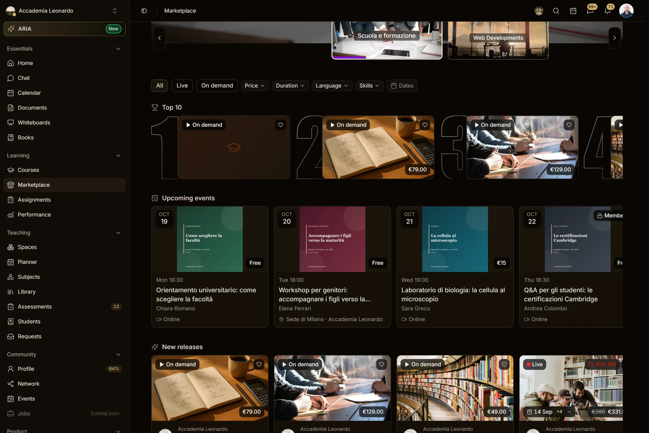Open notifications bell with 71 badge
649x433 pixels.
[607, 11]
